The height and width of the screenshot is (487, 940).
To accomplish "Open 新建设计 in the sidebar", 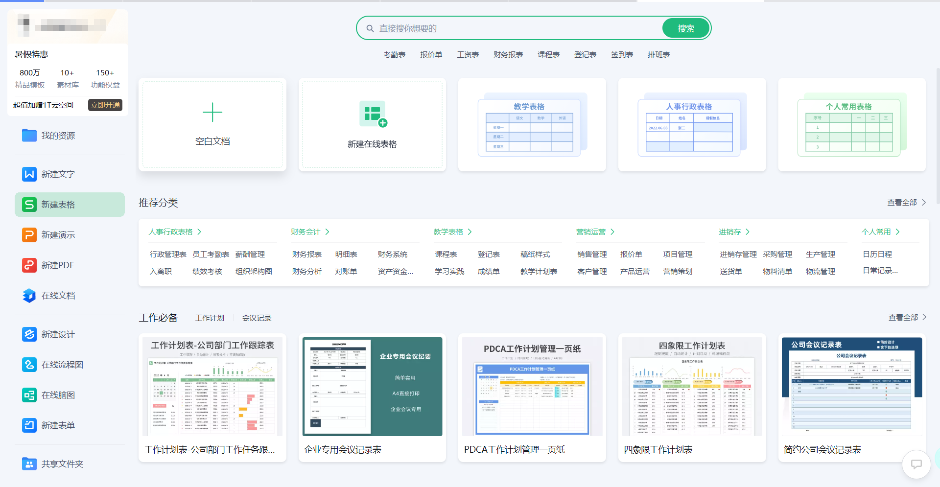I will tap(58, 334).
